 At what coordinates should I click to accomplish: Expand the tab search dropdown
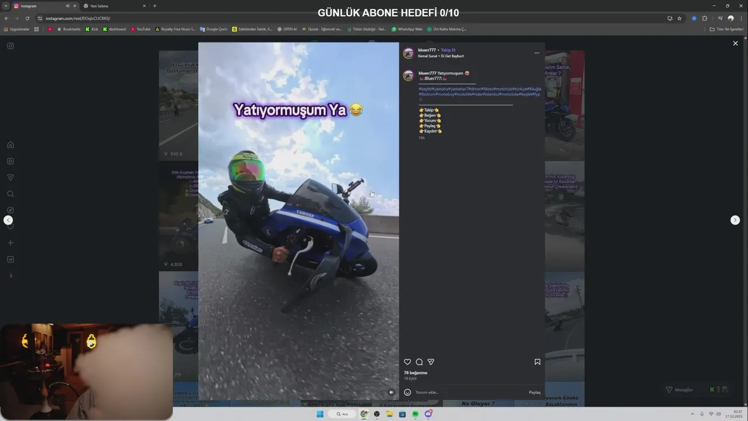(5, 6)
